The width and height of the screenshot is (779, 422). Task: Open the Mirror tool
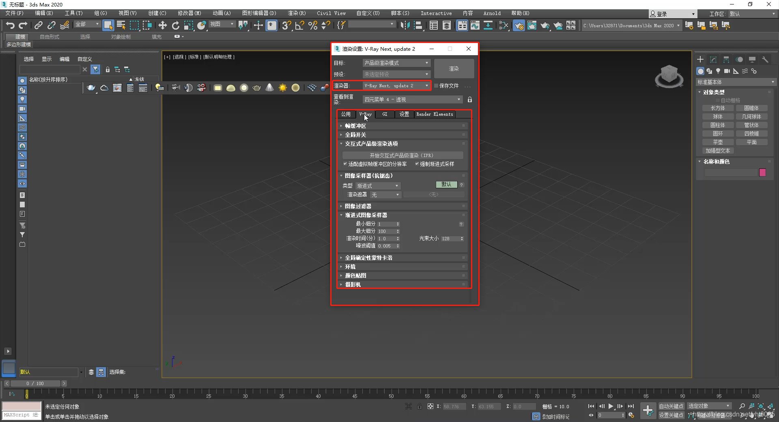click(x=405, y=26)
